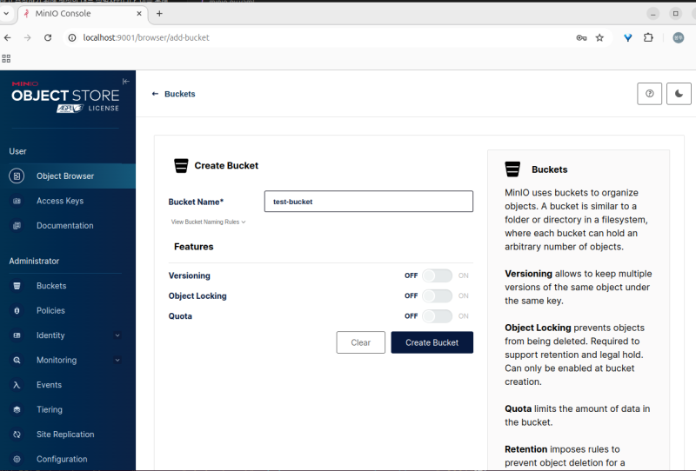Image resolution: width=696 pixels, height=471 pixels.
Task: Open the help question mark button
Action: (649, 94)
